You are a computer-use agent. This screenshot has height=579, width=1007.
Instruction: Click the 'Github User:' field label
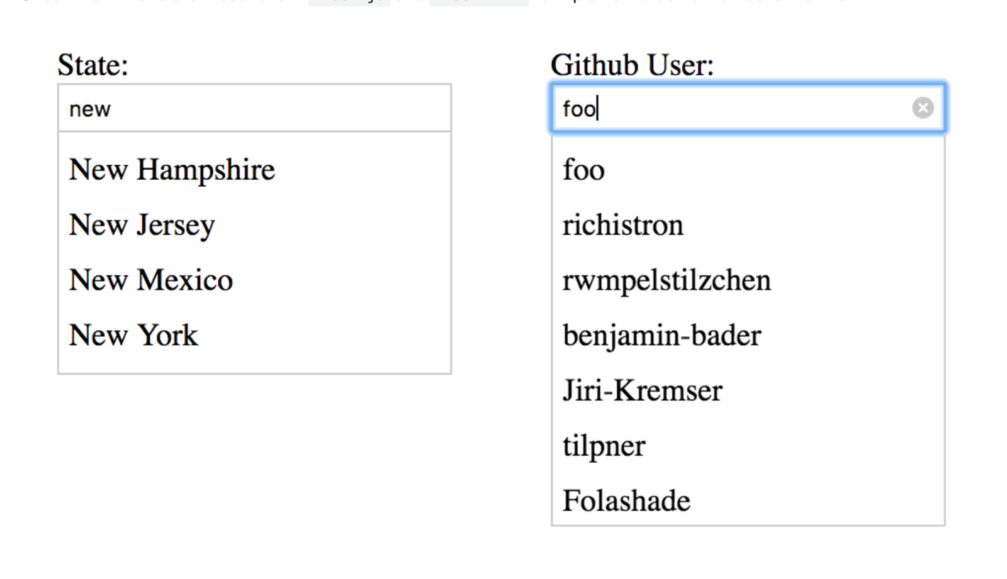pyautogui.click(x=632, y=65)
